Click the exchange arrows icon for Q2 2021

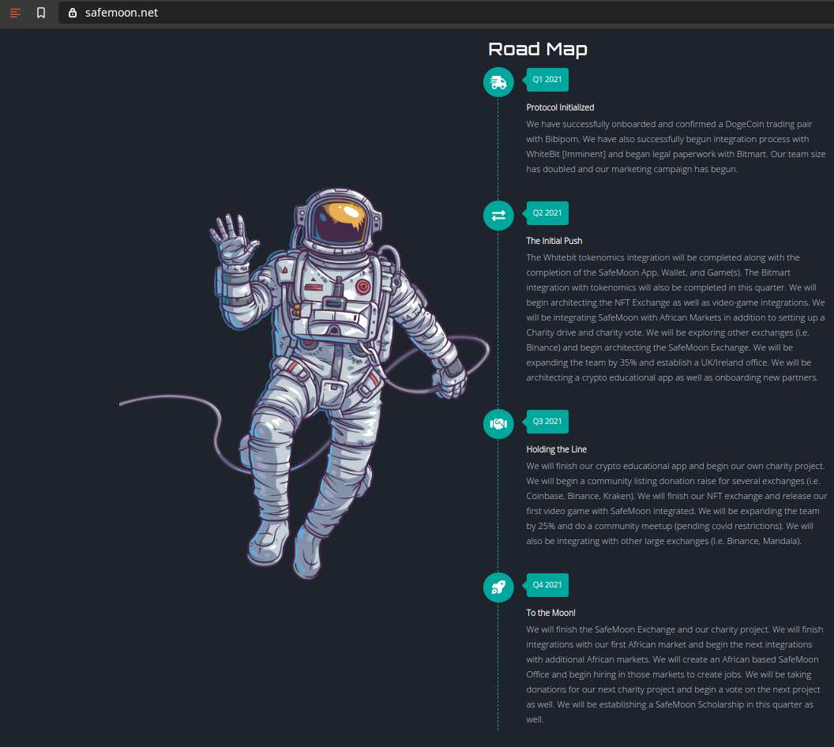tap(498, 216)
